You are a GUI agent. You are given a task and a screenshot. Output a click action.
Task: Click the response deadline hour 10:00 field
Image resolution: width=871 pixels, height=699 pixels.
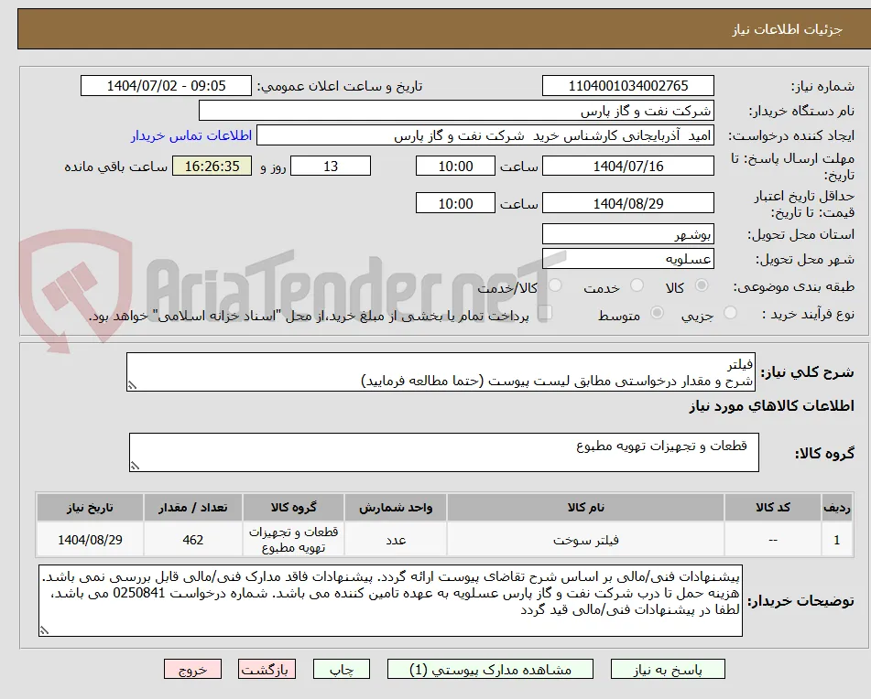click(455, 166)
